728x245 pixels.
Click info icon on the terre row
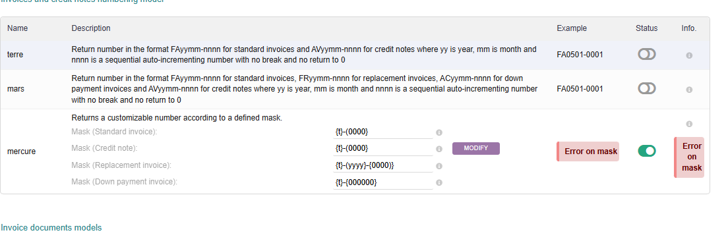tap(689, 55)
